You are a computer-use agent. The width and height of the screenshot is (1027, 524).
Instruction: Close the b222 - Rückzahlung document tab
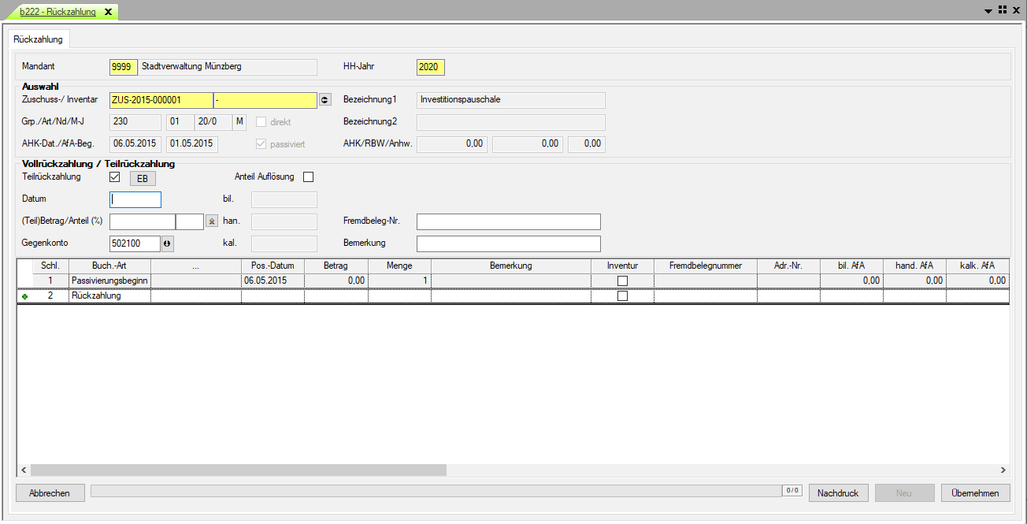coord(109,12)
